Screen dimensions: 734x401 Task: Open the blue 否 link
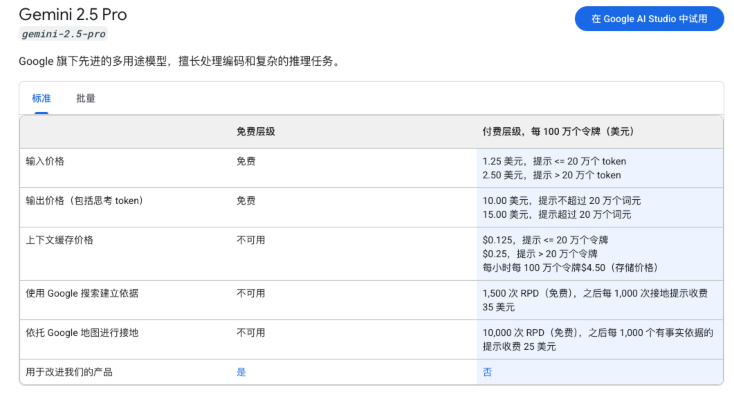point(487,372)
